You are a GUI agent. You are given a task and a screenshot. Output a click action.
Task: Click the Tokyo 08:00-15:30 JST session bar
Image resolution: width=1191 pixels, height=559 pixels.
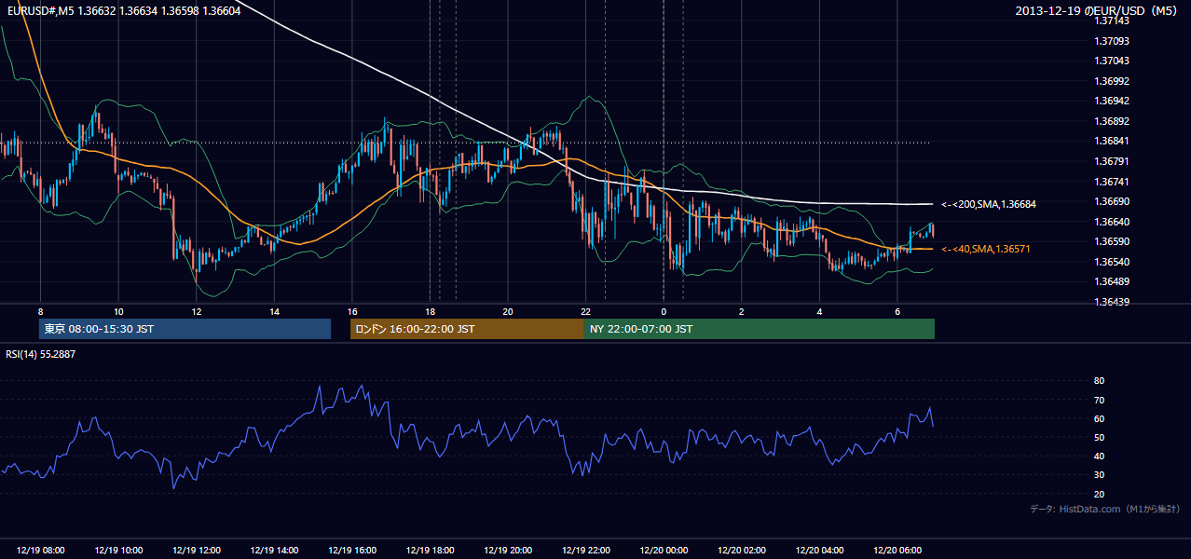pyautogui.click(x=185, y=329)
